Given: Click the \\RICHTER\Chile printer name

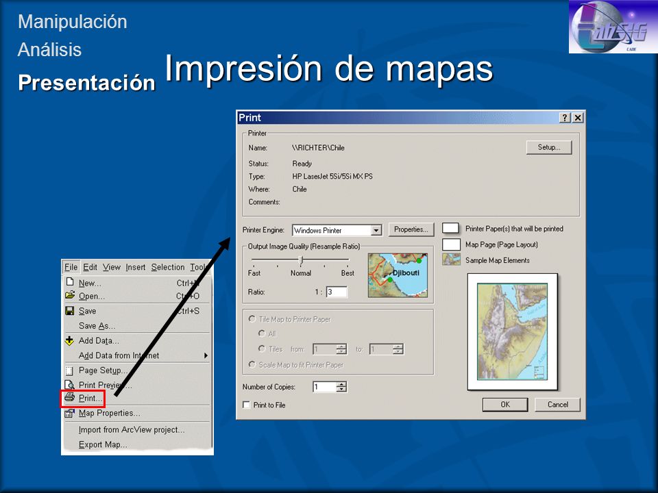Looking at the screenshot, I should click(318, 148).
